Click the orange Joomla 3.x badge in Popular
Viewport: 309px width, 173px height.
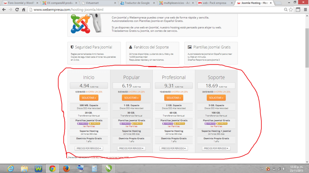(137, 123)
